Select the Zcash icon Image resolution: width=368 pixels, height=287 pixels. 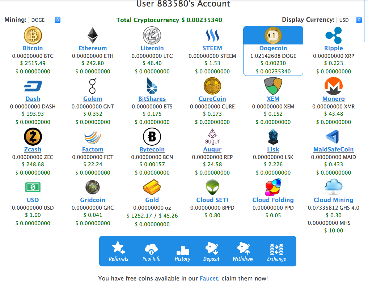click(33, 137)
